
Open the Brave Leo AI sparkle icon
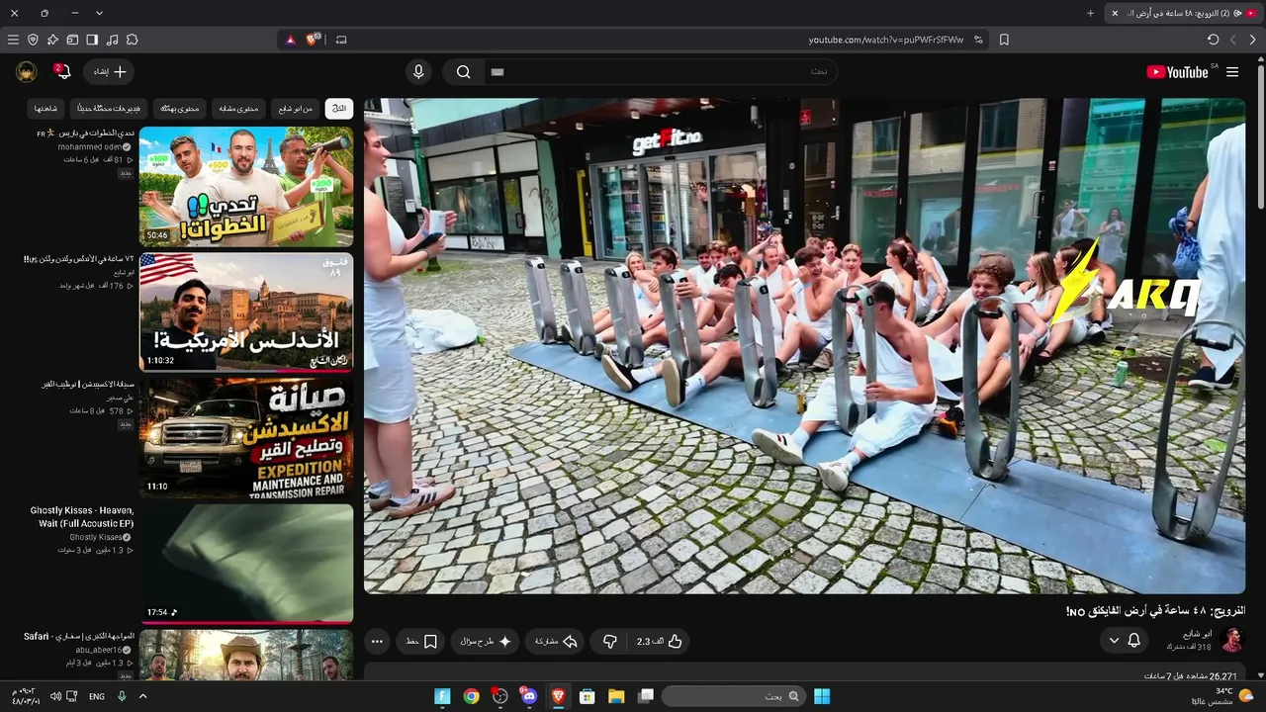(x=52, y=40)
